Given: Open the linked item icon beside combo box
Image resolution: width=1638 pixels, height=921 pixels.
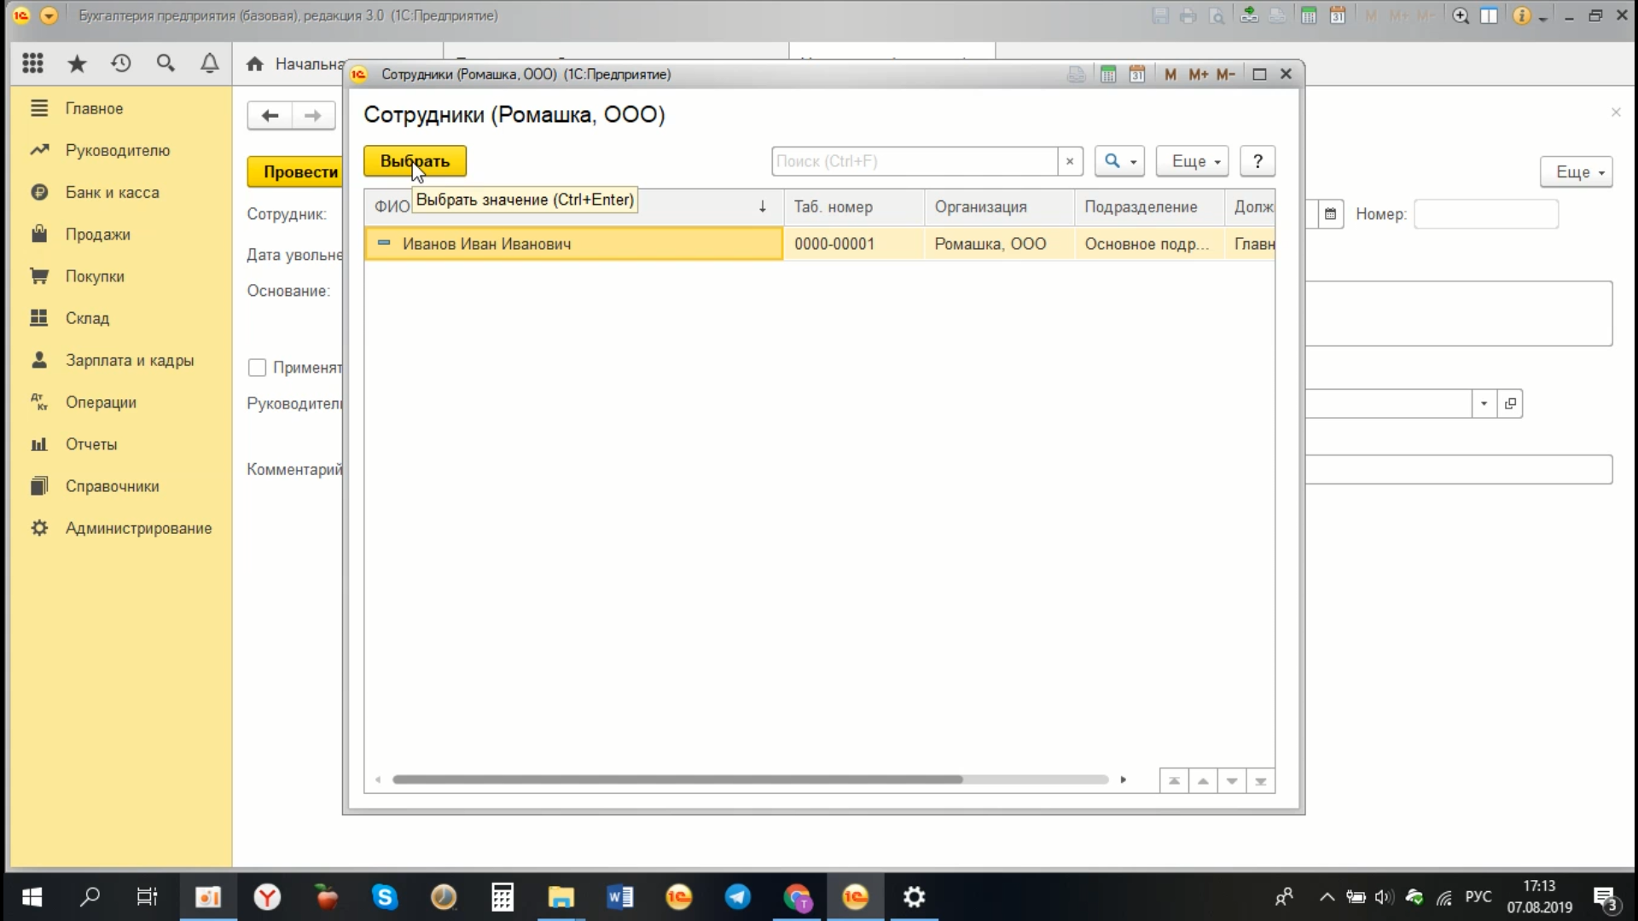Looking at the screenshot, I should [x=1510, y=403].
